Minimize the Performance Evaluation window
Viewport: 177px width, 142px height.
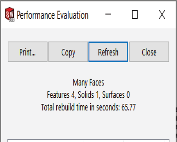[x=108, y=14]
